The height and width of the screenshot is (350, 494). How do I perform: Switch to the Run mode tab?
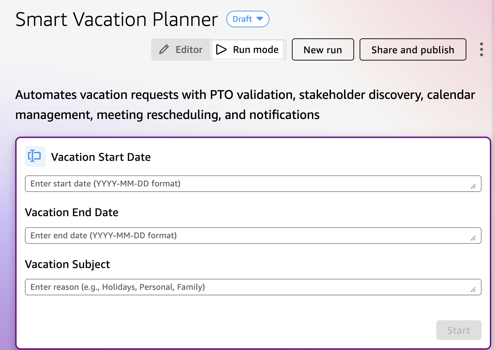(x=248, y=49)
